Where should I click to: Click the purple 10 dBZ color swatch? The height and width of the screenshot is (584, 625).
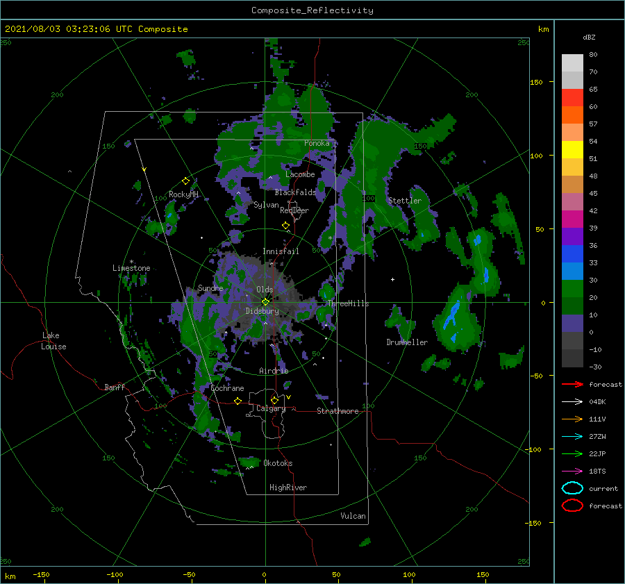[x=572, y=323]
